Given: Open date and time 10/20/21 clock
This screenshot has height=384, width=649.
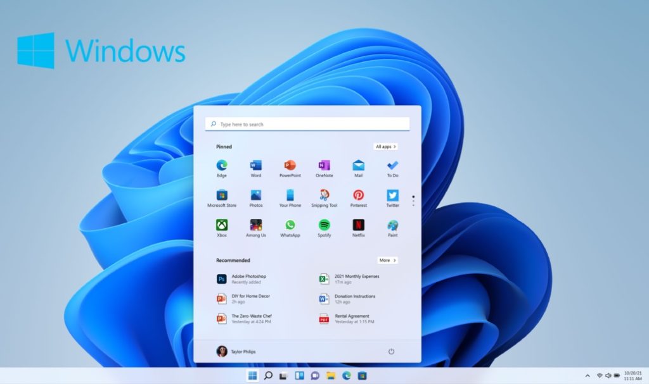Looking at the screenshot, I should (x=633, y=376).
